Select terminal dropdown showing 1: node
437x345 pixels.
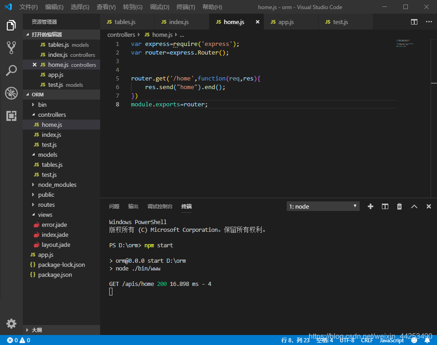click(x=323, y=206)
